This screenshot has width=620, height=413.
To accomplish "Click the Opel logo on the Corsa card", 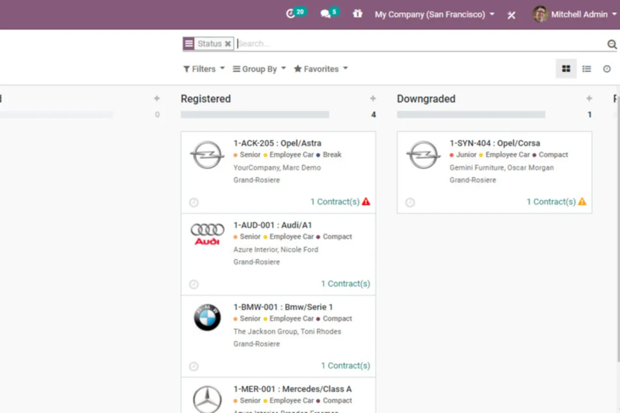I will coord(423,155).
